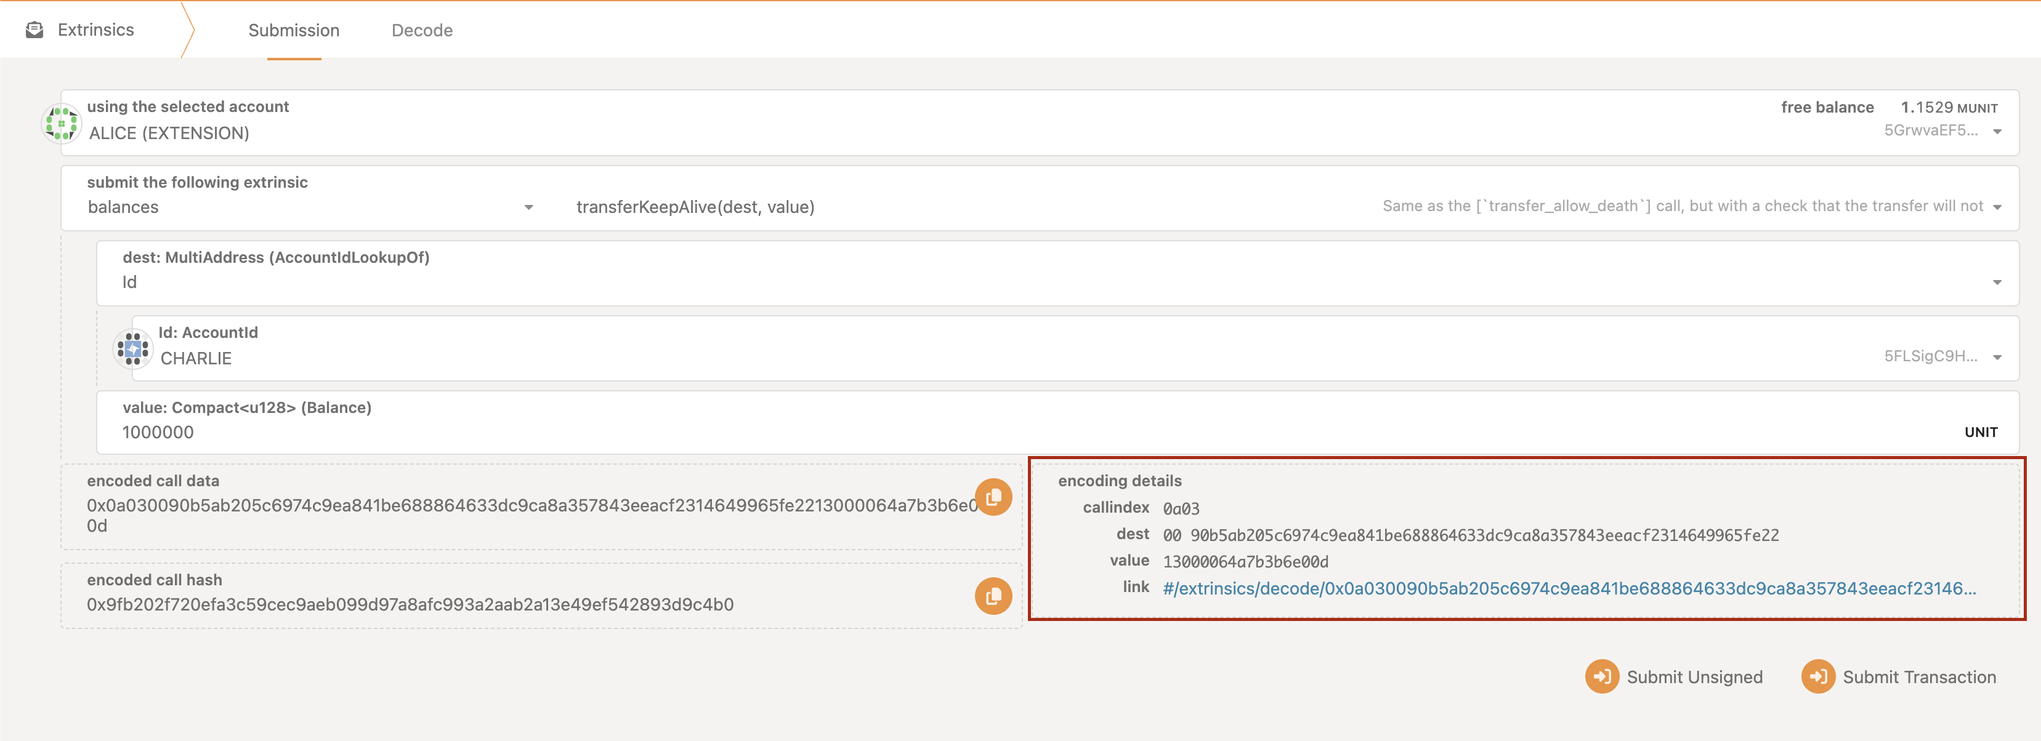The width and height of the screenshot is (2041, 741).
Task: Open the UNIT denomination selector
Action: click(x=1981, y=432)
